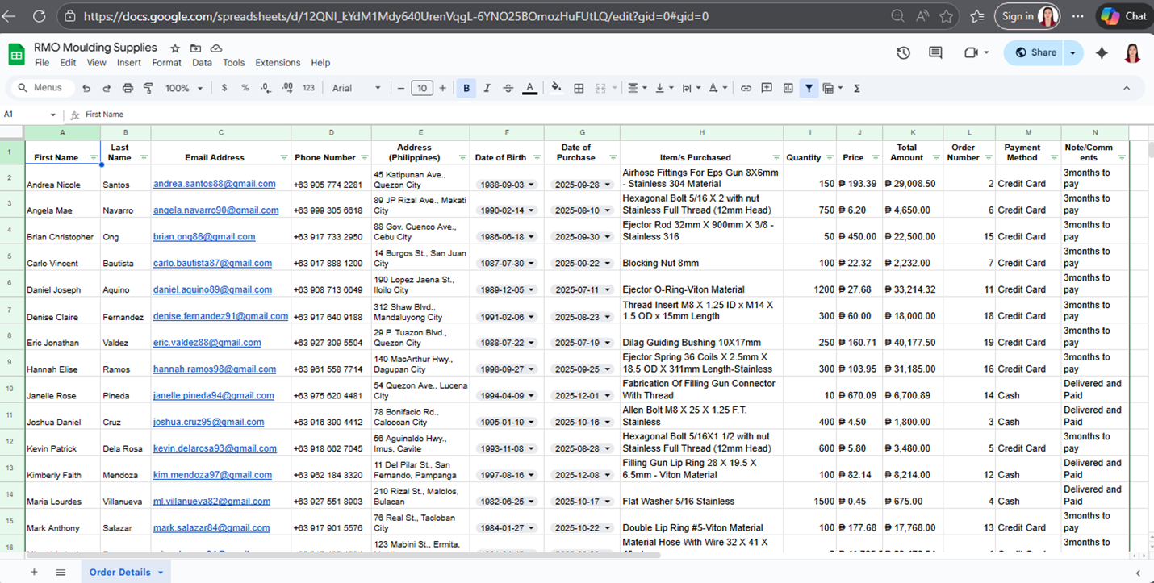The height and width of the screenshot is (583, 1154).
Task: Undo the last action in toolbar
Action: [x=86, y=88]
